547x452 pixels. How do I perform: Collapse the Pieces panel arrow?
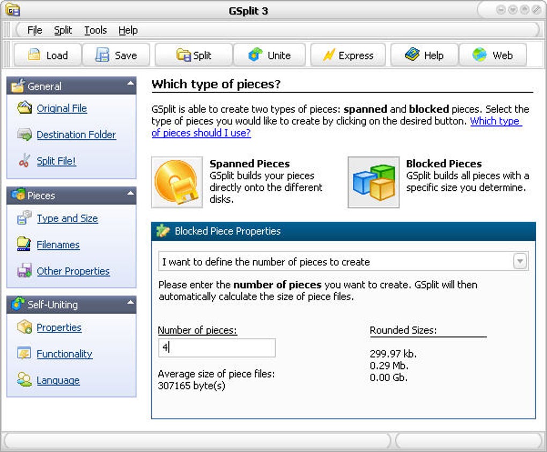[x=130, y=192]
